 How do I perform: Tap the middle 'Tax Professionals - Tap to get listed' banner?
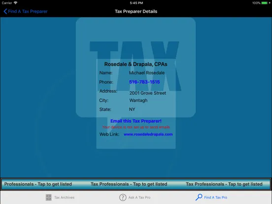tap(129, 184)
